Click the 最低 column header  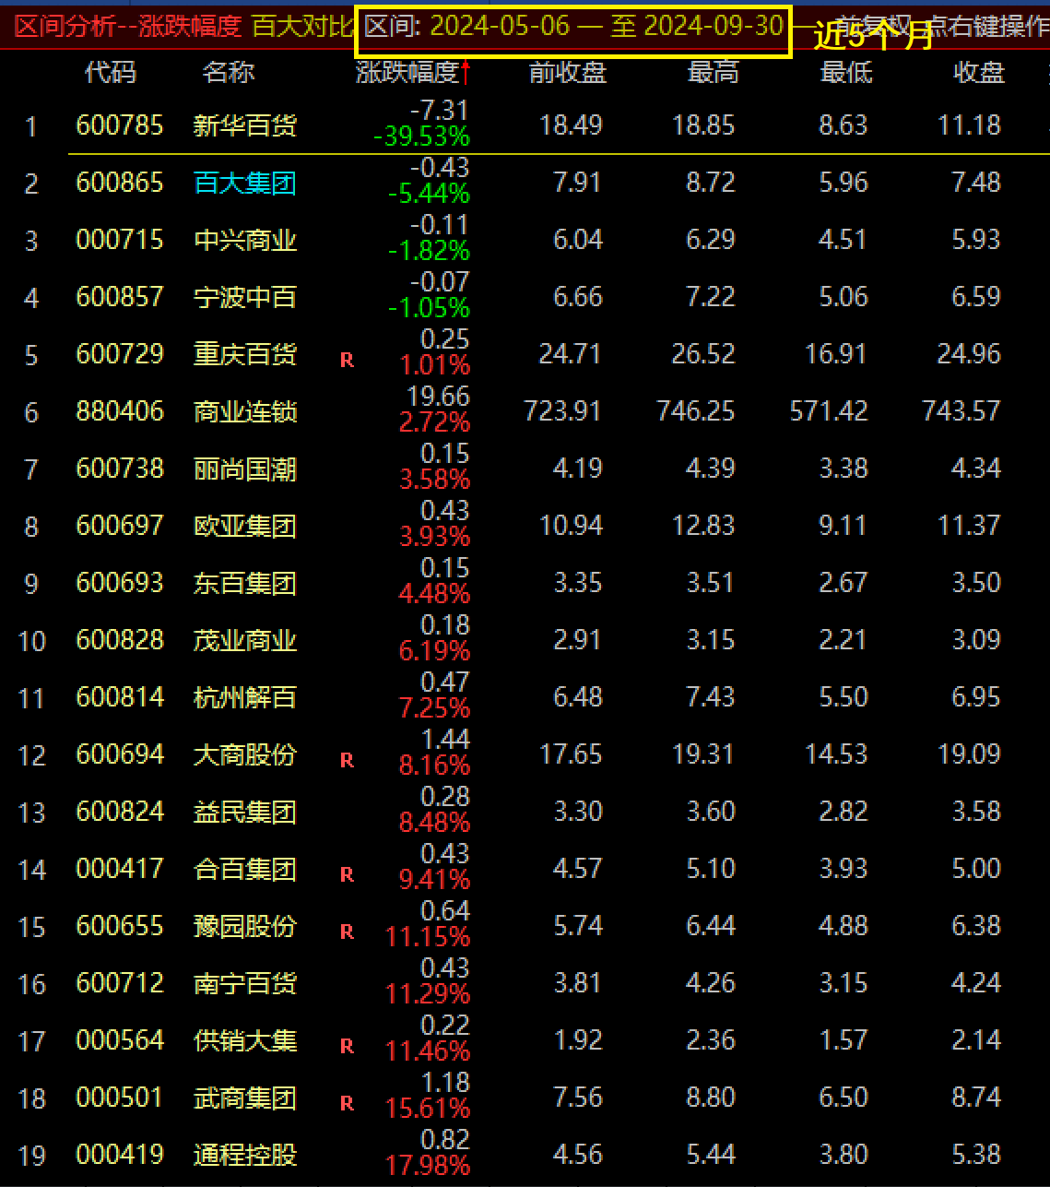coord(845,73)
